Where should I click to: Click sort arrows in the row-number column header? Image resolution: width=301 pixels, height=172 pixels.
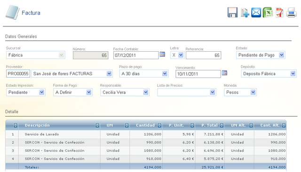coord(16,125)
